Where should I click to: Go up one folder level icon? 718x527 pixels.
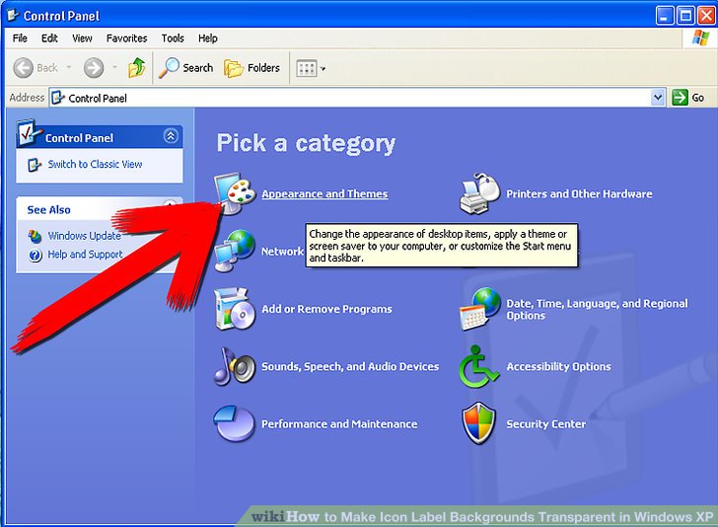tap(136, 68)
